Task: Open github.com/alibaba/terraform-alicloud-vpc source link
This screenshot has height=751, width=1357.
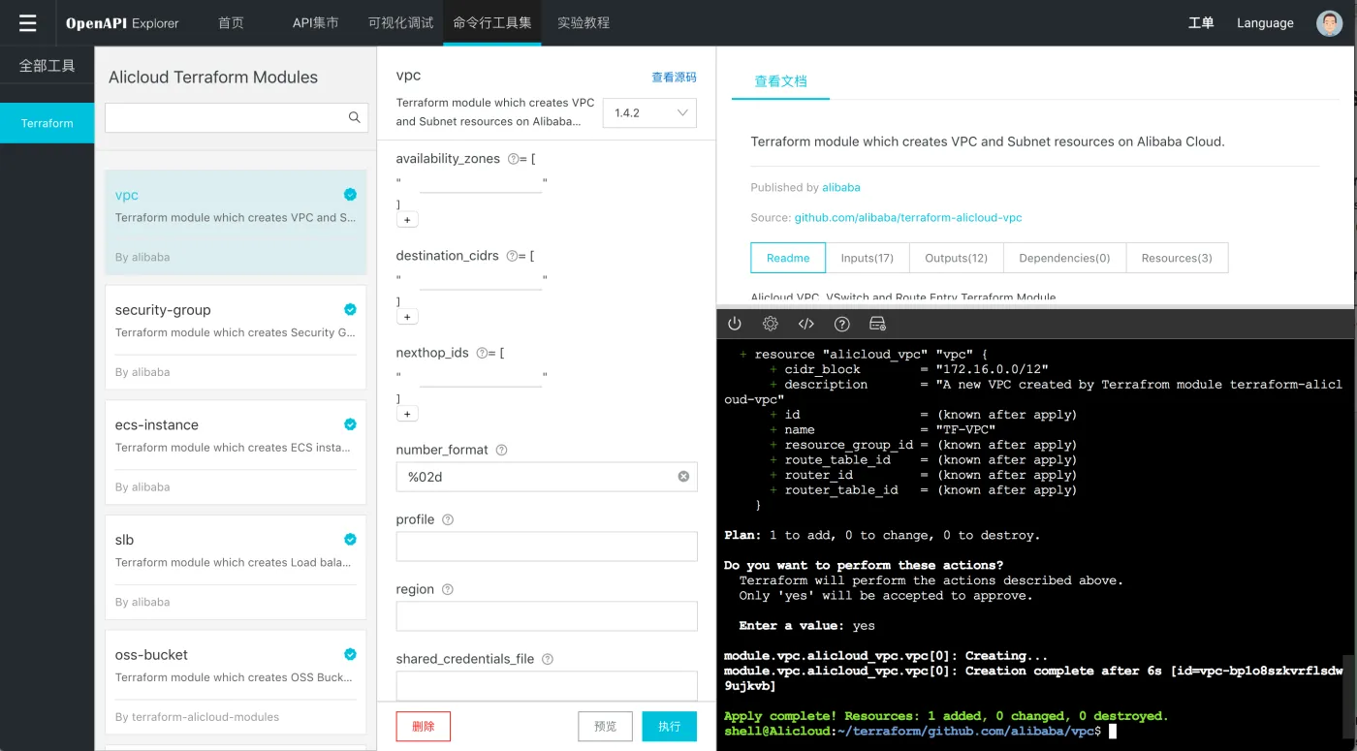Action: click(908, 218)
